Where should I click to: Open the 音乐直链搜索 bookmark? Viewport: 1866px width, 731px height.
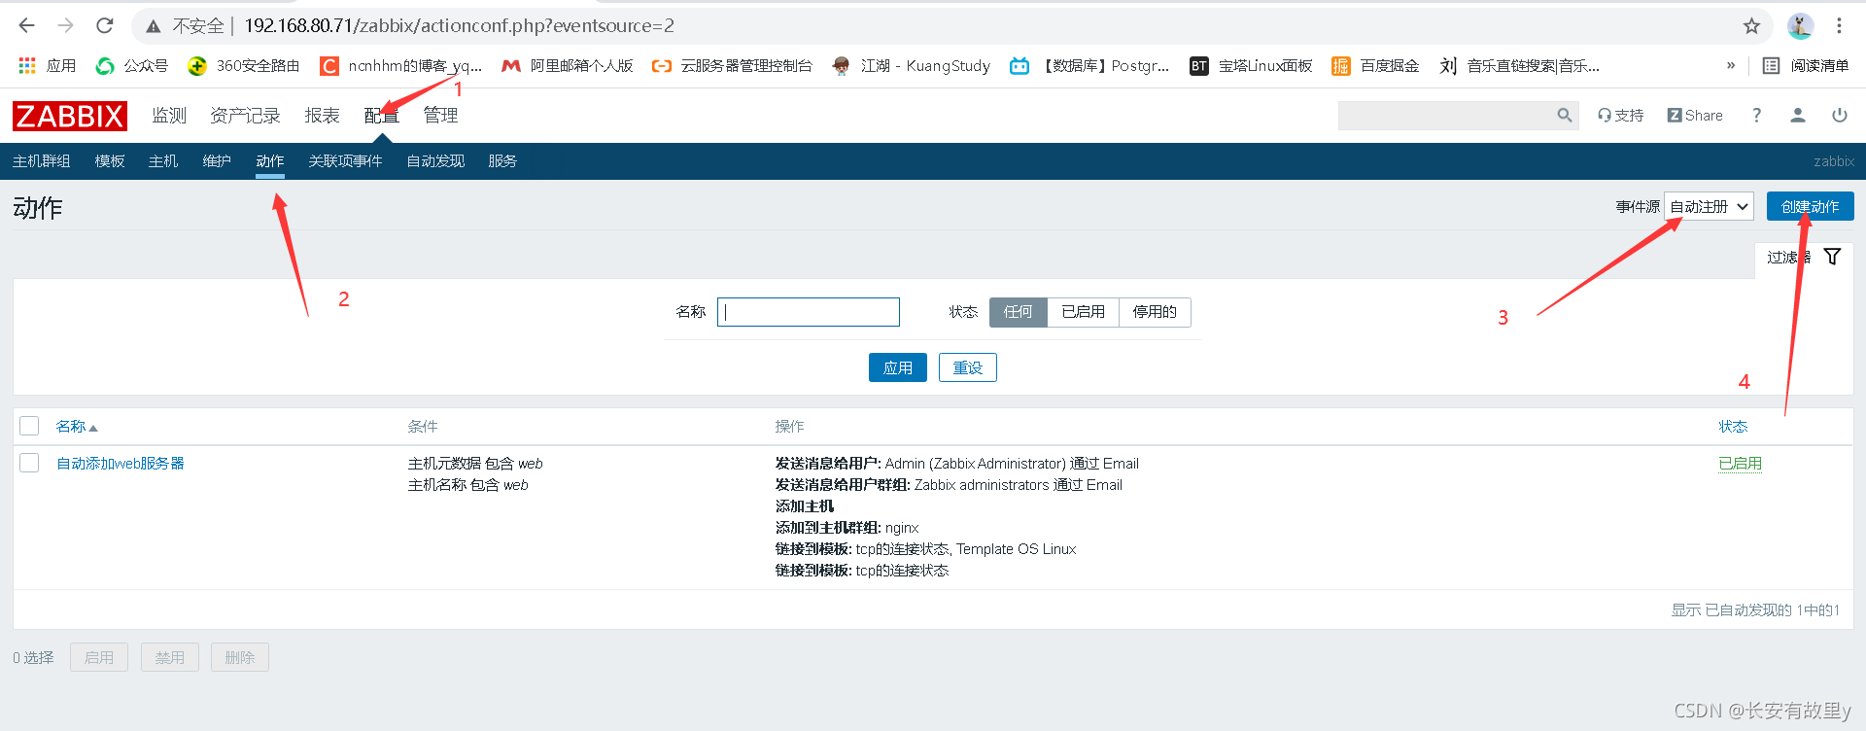tap(1519, 65)
